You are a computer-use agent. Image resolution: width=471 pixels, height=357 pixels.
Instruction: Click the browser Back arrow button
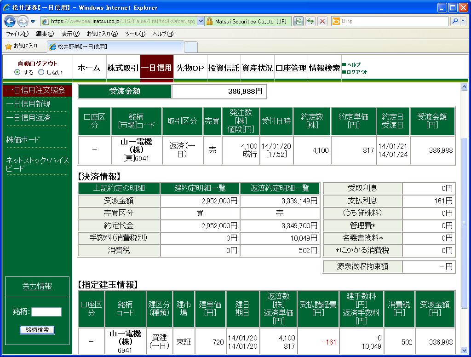click(10, 21)
